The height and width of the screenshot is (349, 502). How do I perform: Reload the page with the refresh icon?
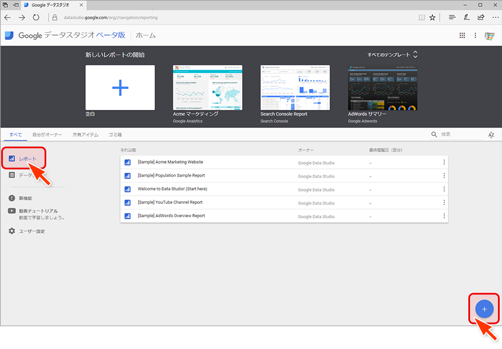coord(36,18)
